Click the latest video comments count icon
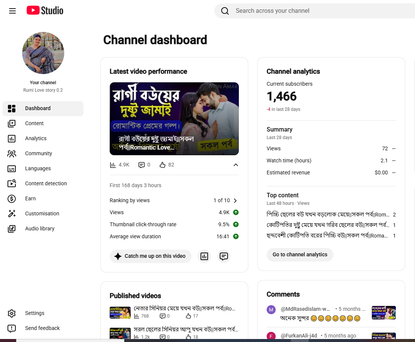This screenshot has height=342, width=415. click(x=142, y=165)
